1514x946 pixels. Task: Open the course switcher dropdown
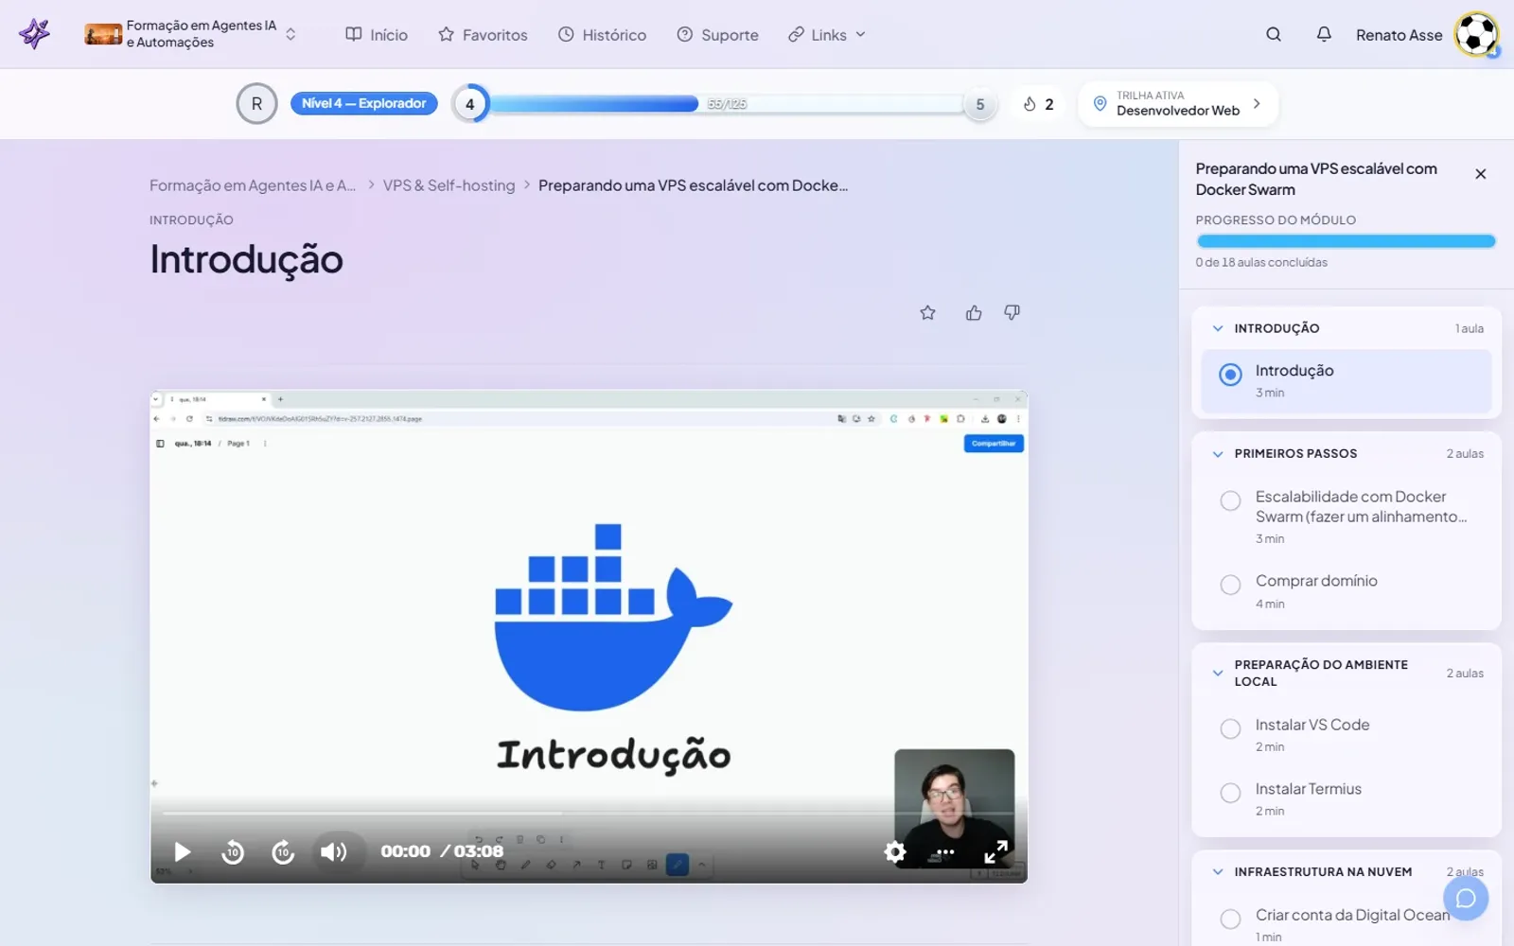click(290, 34)
